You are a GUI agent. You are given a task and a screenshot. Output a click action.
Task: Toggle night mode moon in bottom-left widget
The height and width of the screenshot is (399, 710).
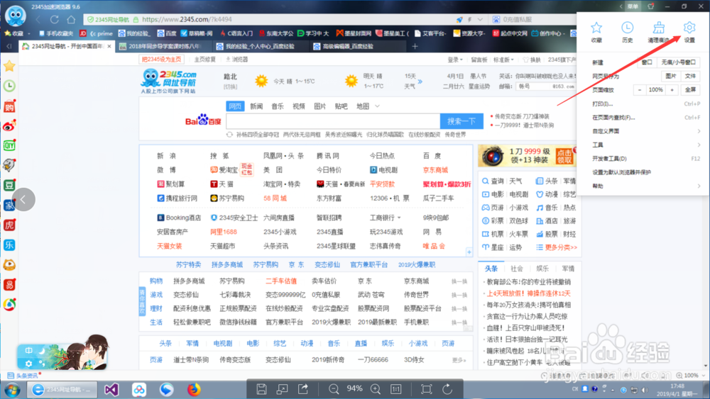click(x=42, y=351)
